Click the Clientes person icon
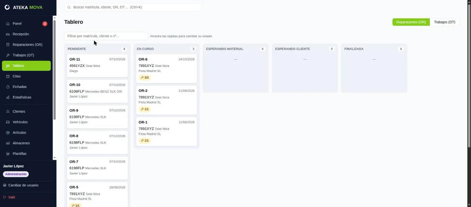The height and width of the screenshot is (207, 471). coord(8,112)
